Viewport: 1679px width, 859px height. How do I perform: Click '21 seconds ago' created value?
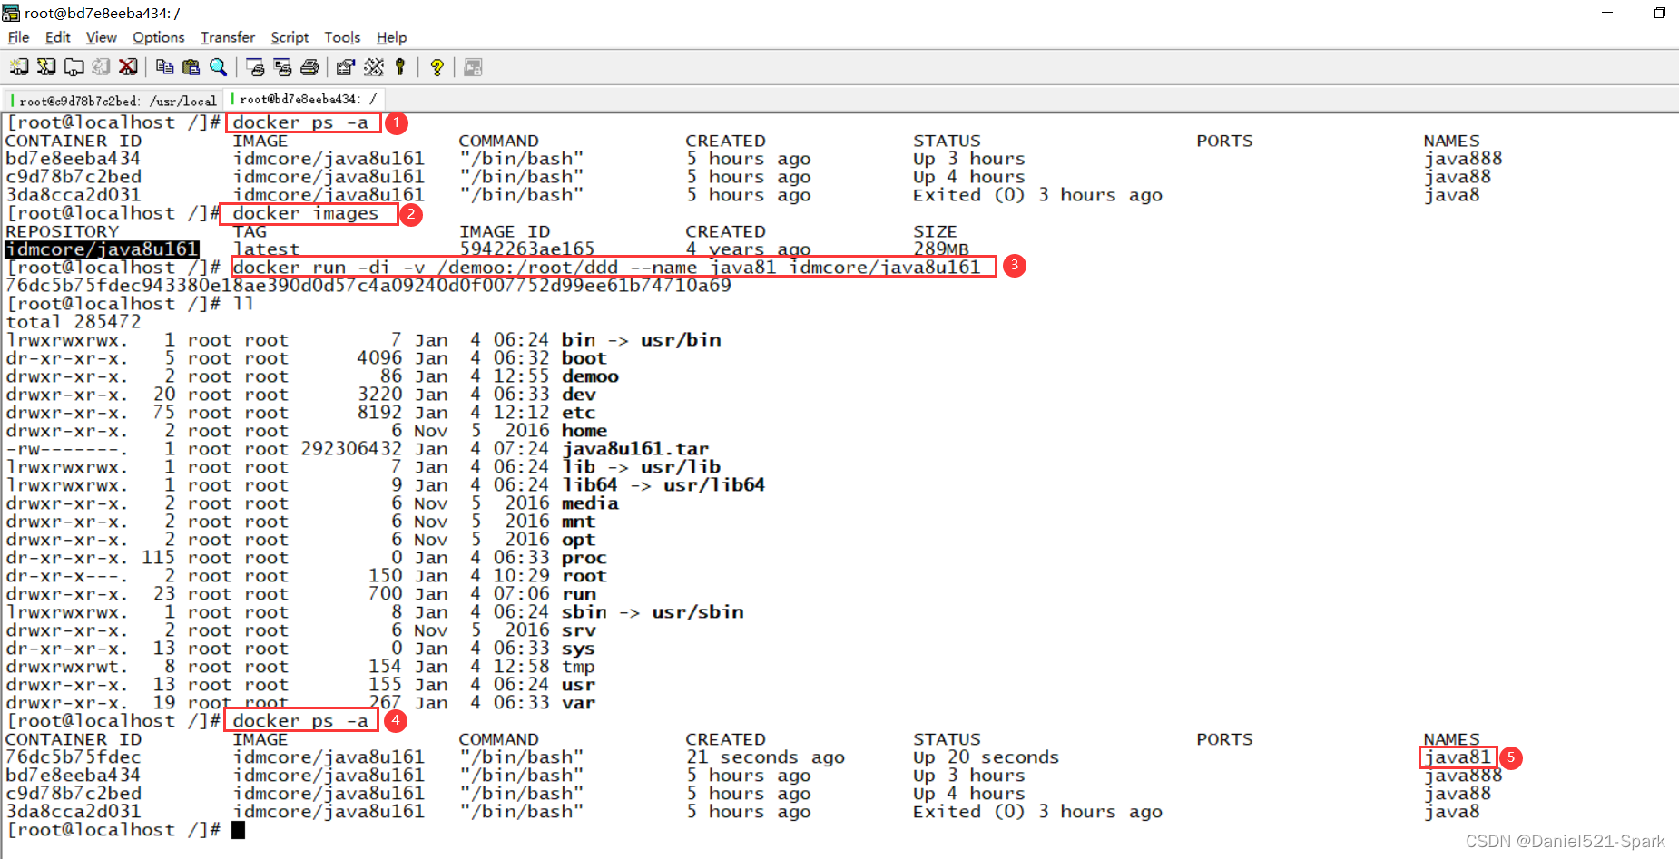click(x=765, y=757)
